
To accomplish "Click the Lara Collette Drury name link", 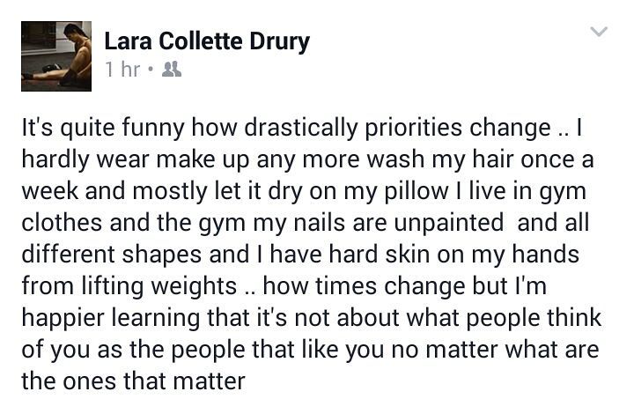I will pos(206,41).
